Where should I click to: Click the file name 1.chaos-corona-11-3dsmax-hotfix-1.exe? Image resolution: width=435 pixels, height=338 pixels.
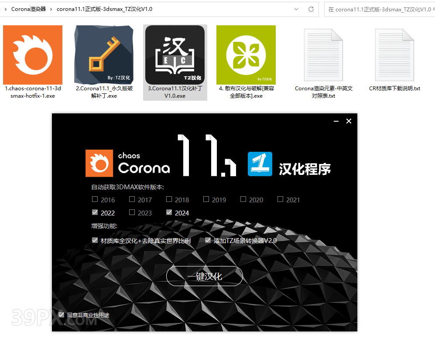click(33, 92)
